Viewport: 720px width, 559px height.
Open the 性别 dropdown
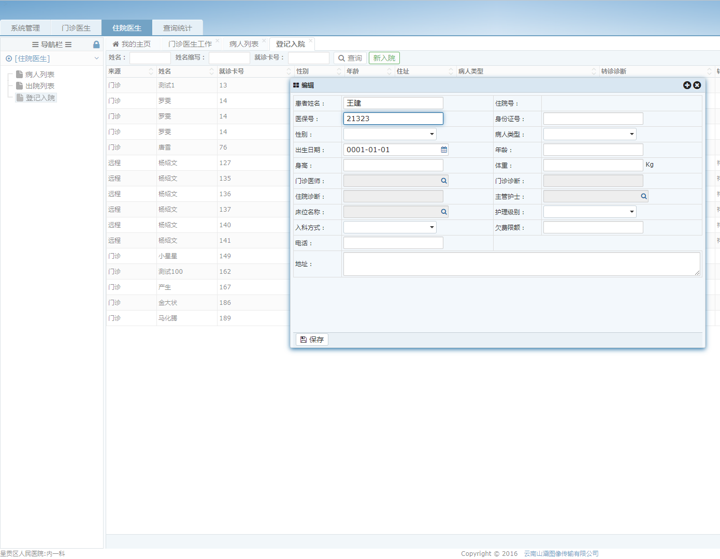point(390,134)
